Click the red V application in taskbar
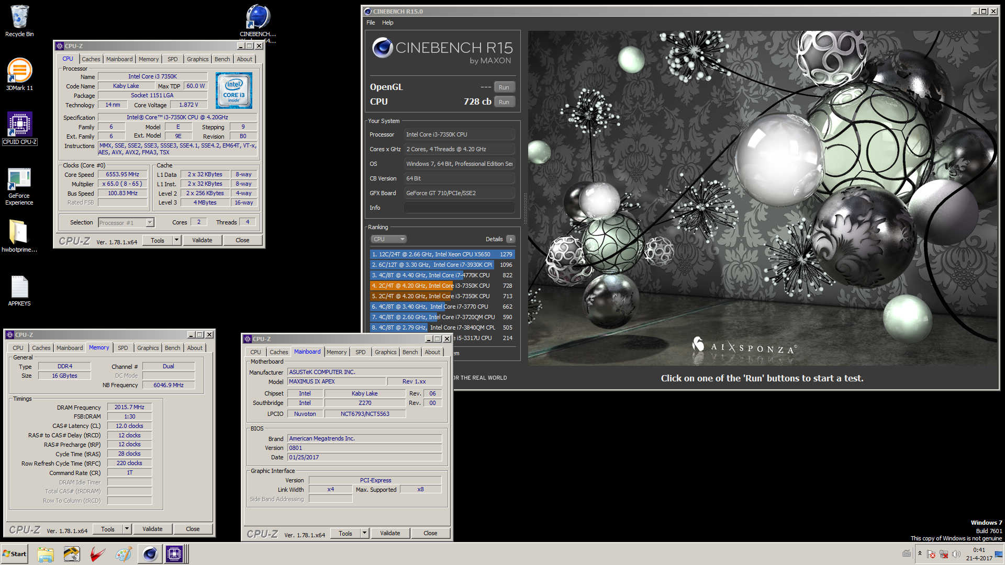Image resolution: width=1005 pixels, height=565 pixels. [x=98, y=554]
